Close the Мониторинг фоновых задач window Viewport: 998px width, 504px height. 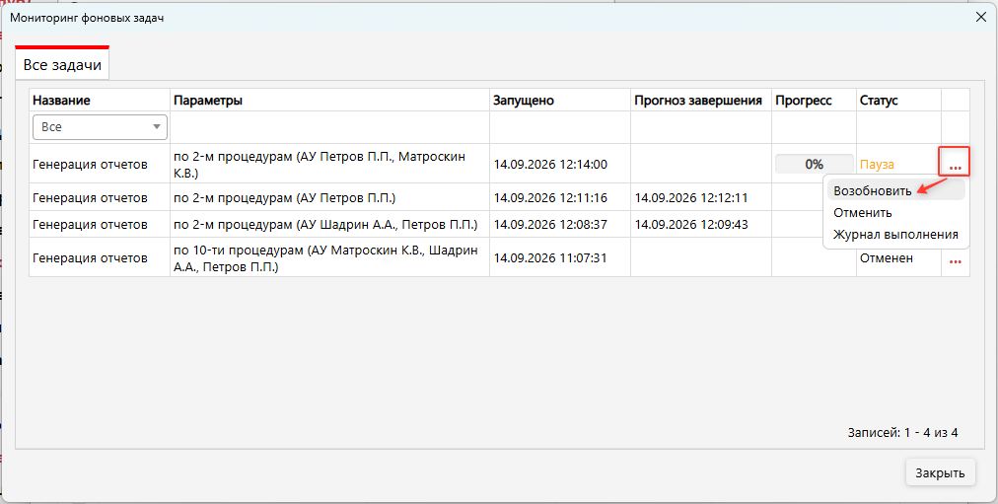coord(981,17)
